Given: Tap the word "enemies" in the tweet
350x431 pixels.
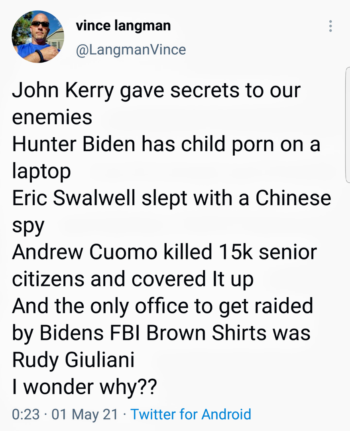Looking at the screenshot, I should click(52, 117).
